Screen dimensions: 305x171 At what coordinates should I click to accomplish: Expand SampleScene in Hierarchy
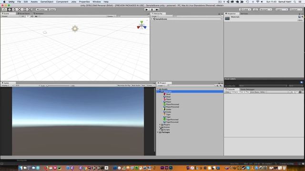pyautogui.click(x=152, y=19)
